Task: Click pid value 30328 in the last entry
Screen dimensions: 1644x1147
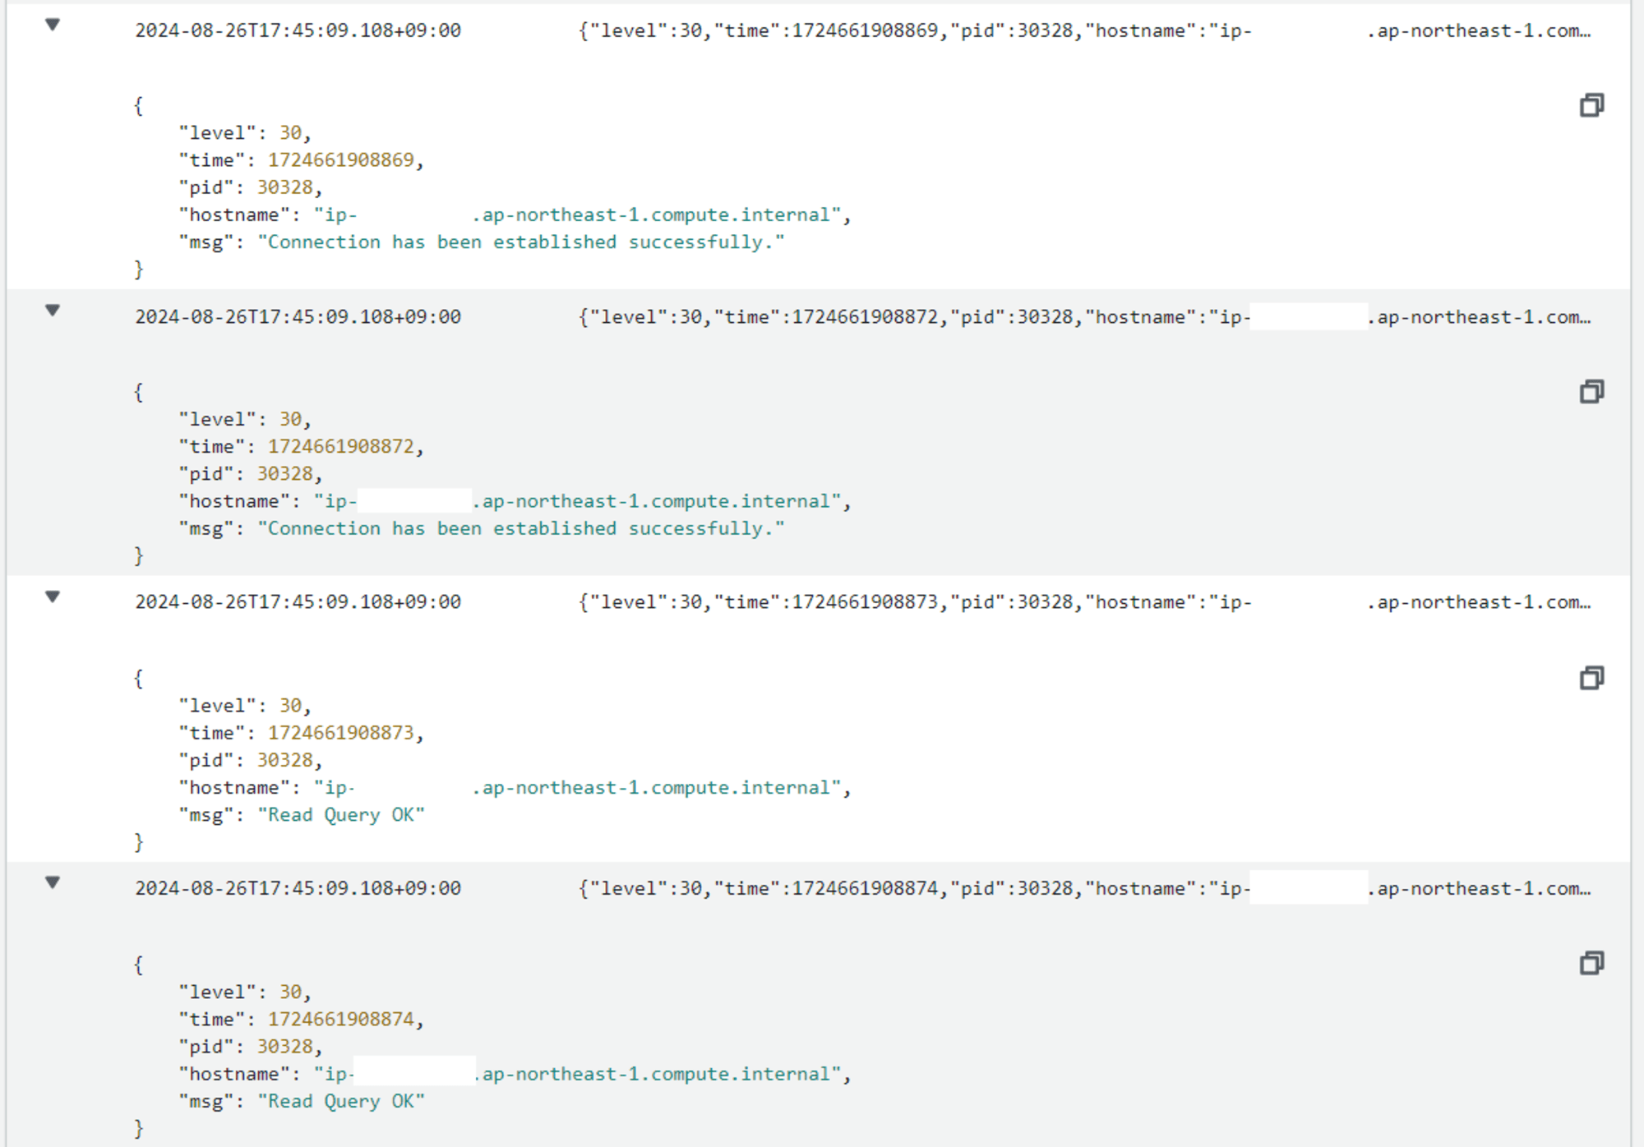Action: pos(284,1047)
